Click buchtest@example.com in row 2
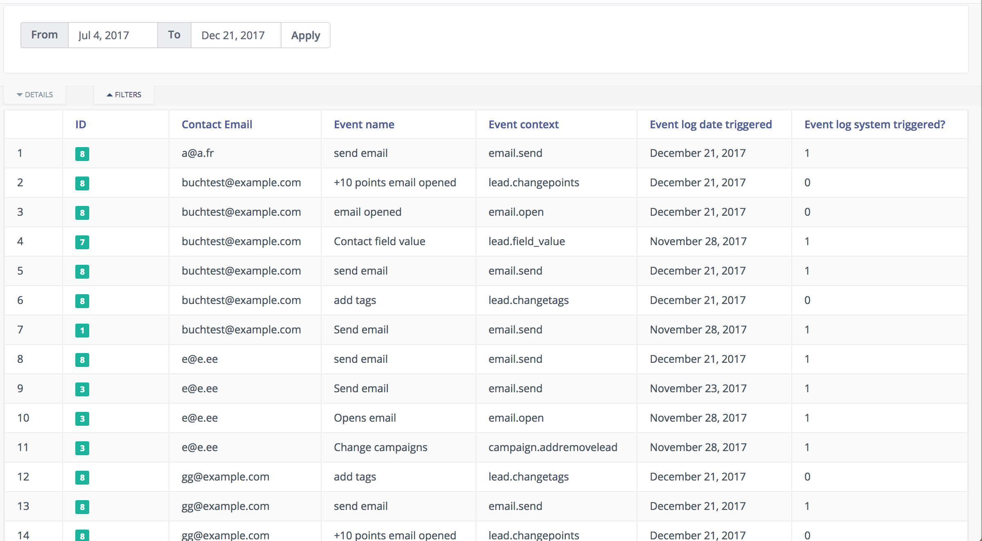This screenshot has height=541, width=982. coord(241,183)
